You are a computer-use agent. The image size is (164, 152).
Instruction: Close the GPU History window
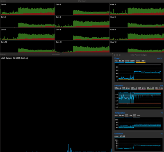click(x=1, y=54)
